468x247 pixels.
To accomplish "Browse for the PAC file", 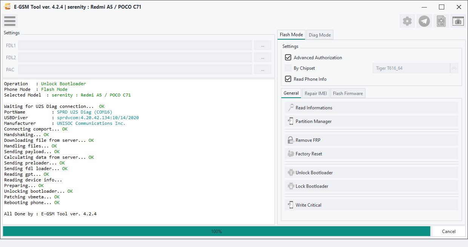I will pyautogui.click(x=262, y=69).
